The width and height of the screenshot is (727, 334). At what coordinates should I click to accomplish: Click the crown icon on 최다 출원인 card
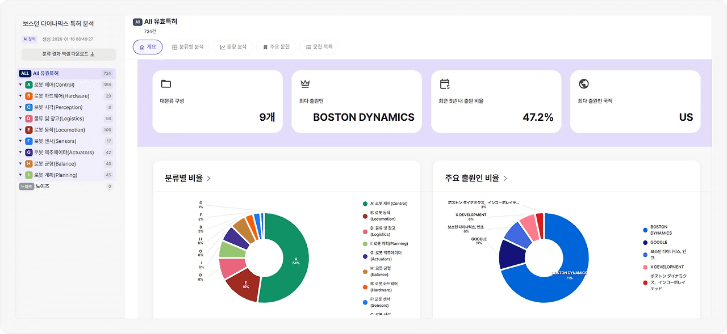coord(305,84)
